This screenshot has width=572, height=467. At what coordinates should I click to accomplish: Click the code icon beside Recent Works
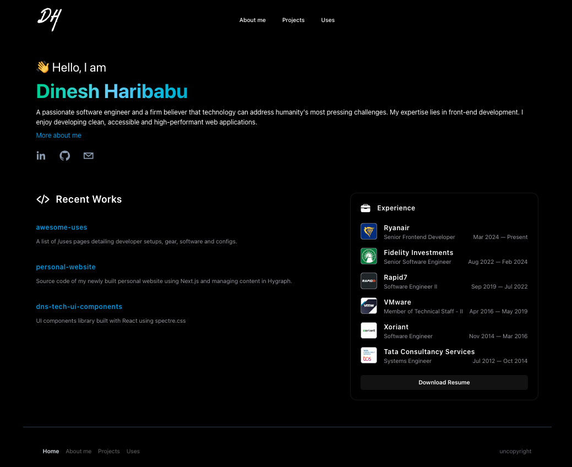pos(43,199)
